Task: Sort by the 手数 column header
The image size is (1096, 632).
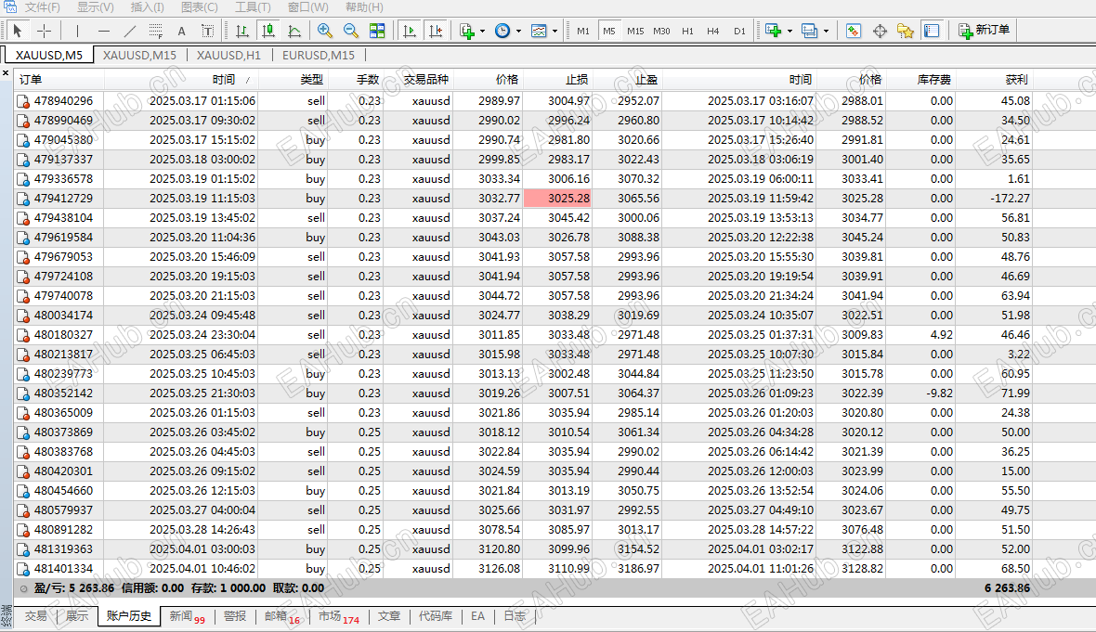Action: click(x=355, y=80)
